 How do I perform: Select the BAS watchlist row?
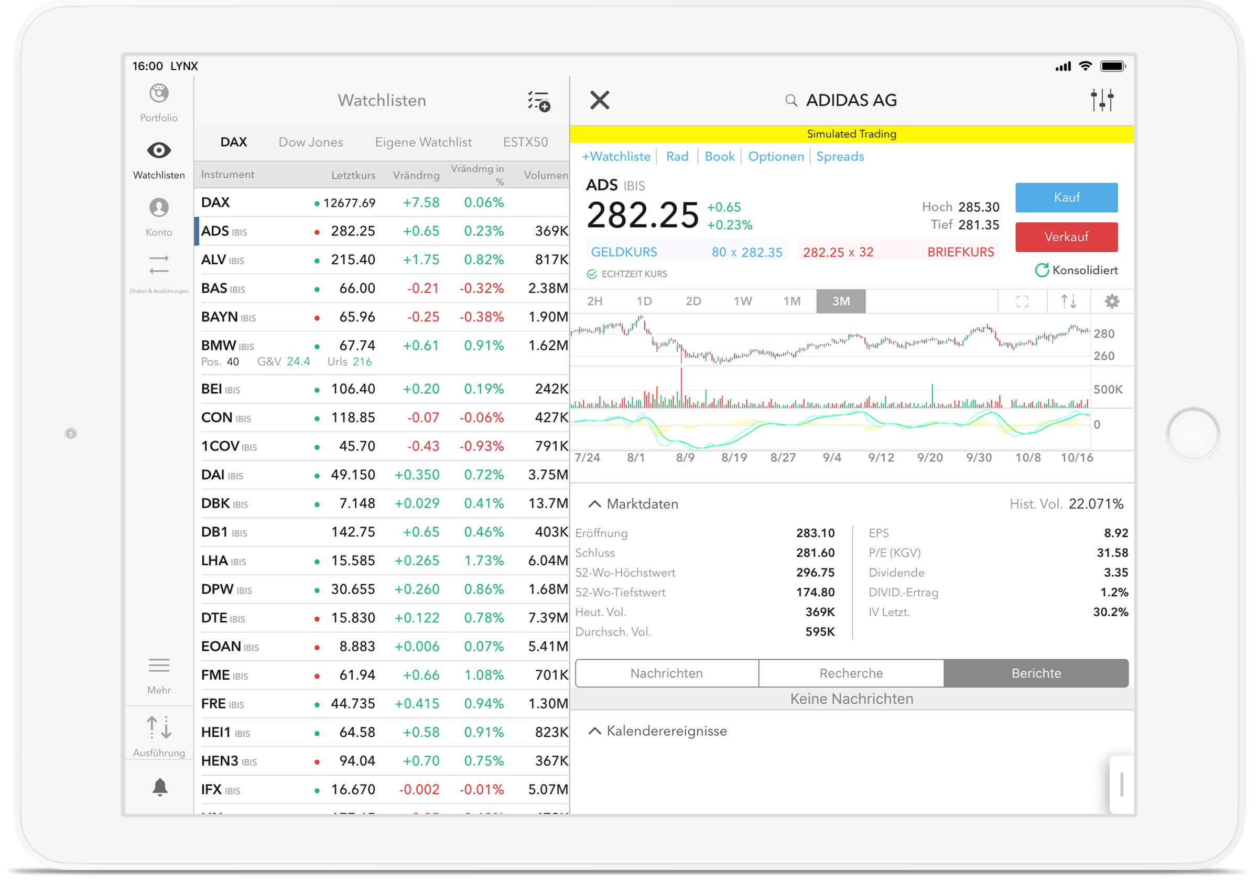click(x=382, y=288)
